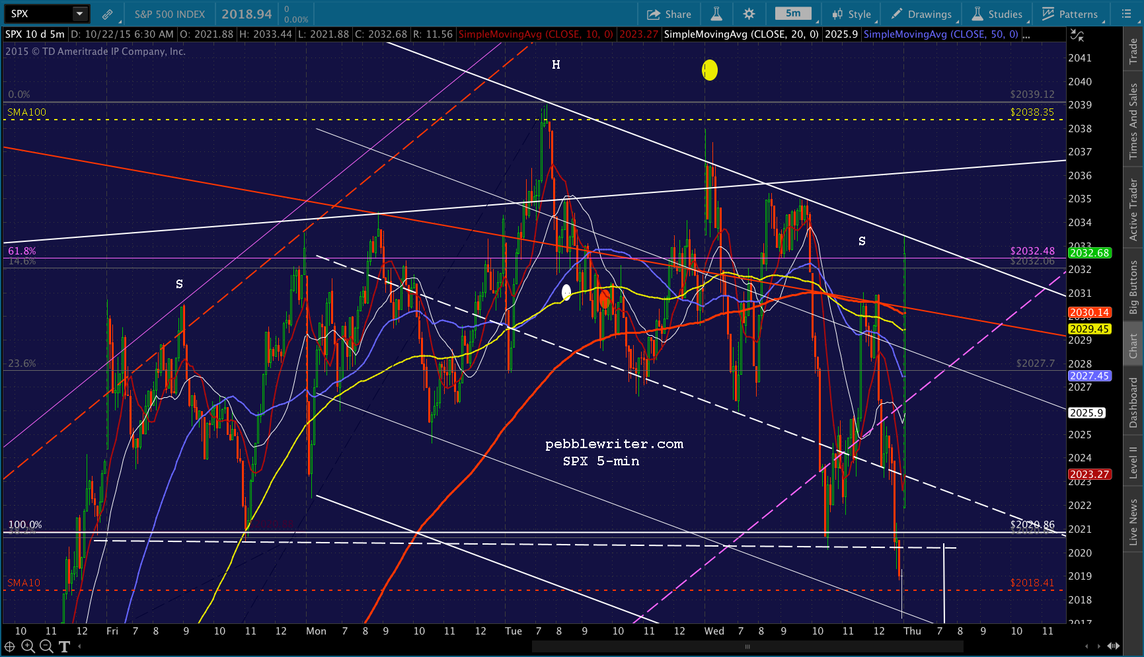This screenshot has width=1144, height=657.
Task: Click the 23.6% Fibonacci level label
Action: (x=22, y=364)
